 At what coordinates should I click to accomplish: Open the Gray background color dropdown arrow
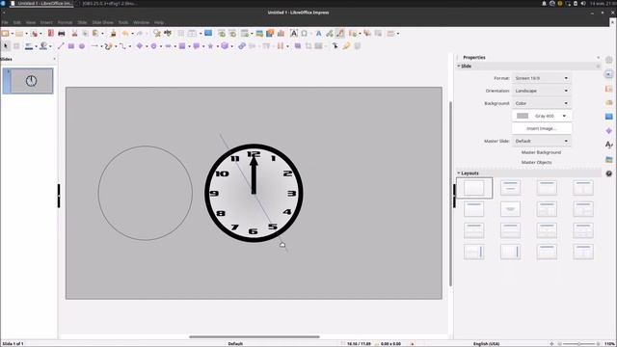click(x=564, y=116)
